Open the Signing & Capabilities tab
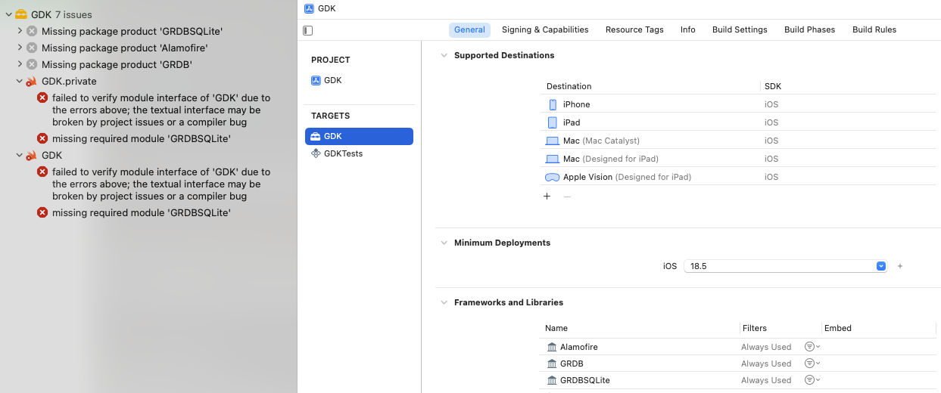Image resolution: width=941 pixels, height=393 pixels. [x=545, y=29]
